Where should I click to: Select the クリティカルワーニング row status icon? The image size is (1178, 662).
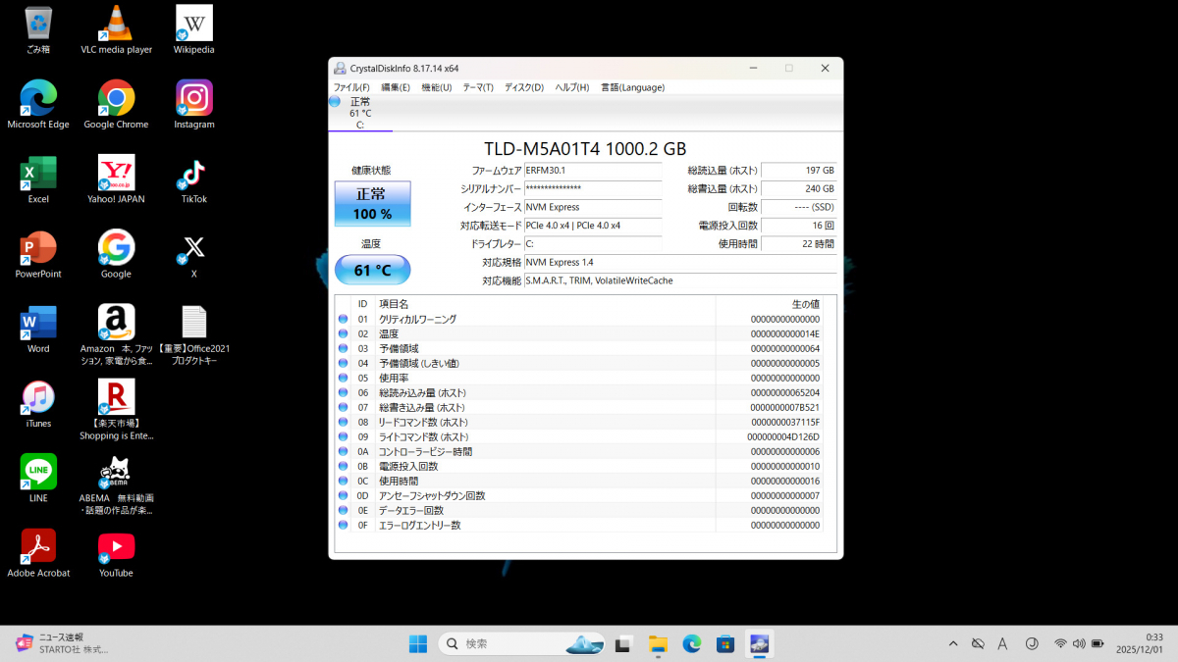344,319
